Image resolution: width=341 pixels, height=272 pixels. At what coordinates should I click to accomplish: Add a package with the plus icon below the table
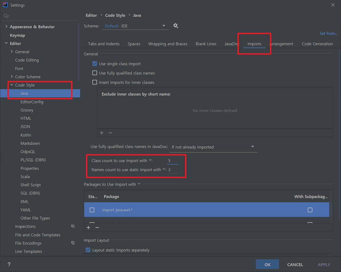tap(88, 228)
